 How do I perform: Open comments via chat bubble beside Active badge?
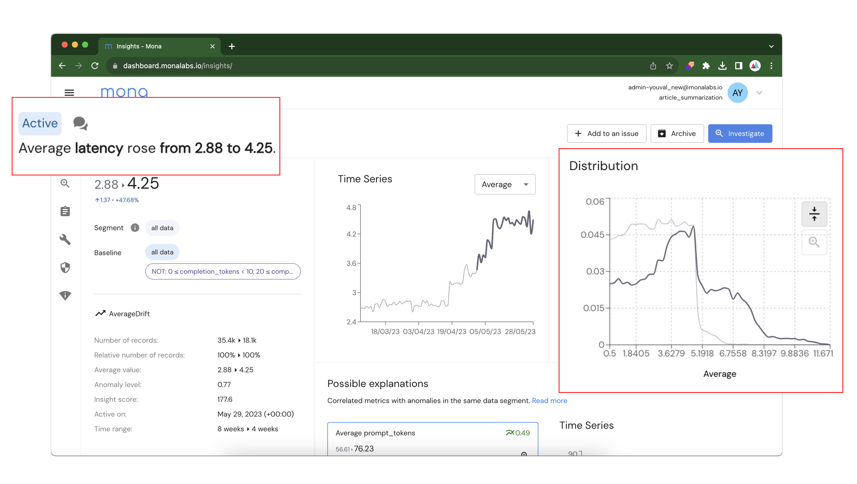tap(80, 123)
